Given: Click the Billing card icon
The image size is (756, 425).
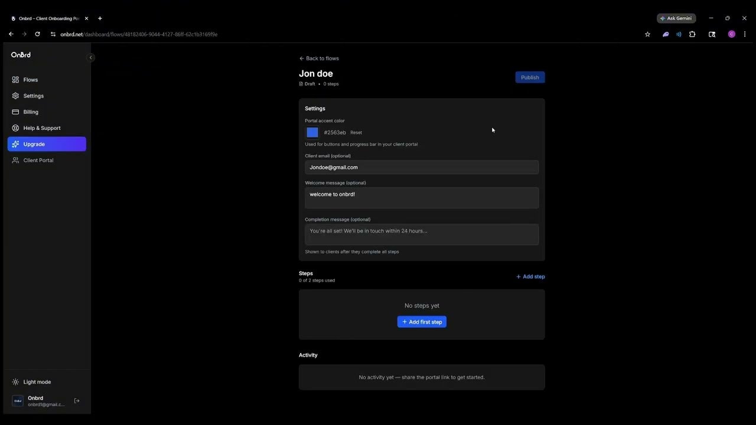Looking at the screenshot, I should point(15,112).
